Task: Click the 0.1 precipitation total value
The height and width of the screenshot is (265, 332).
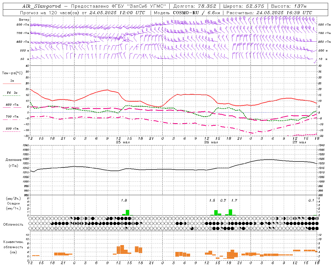Action: 311,200
